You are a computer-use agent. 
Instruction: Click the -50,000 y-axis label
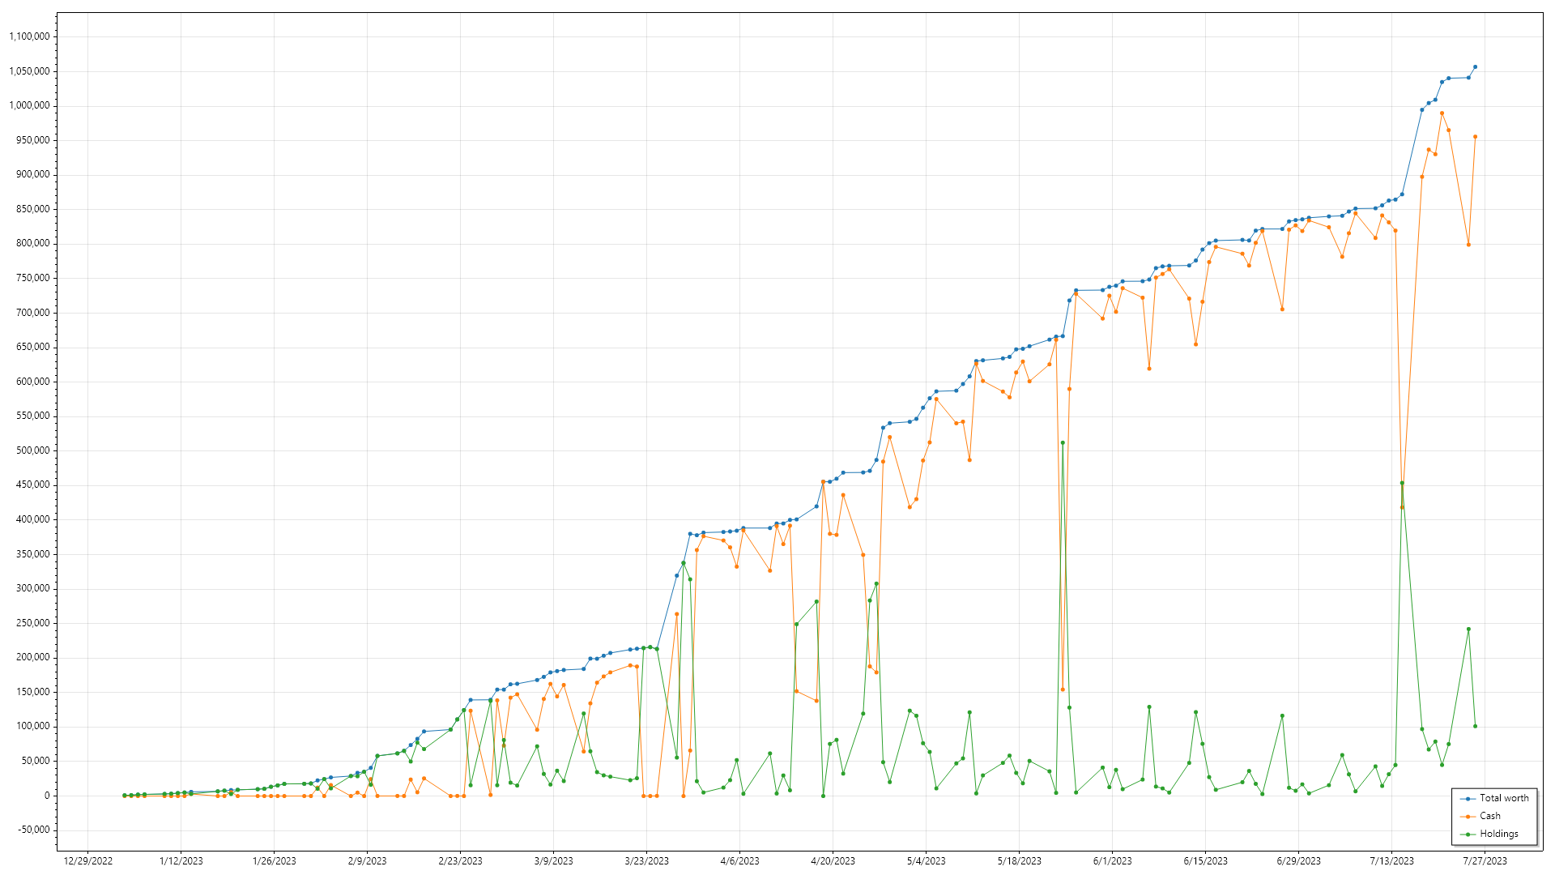tap(34, 830)
